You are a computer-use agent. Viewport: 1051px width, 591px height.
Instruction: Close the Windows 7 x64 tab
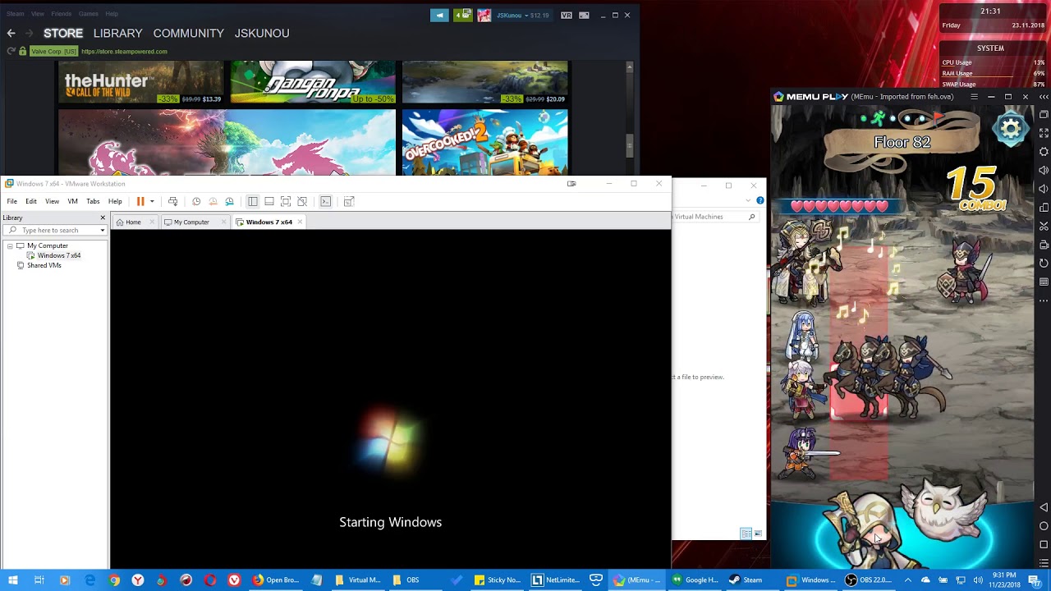[x=300, y=222]
